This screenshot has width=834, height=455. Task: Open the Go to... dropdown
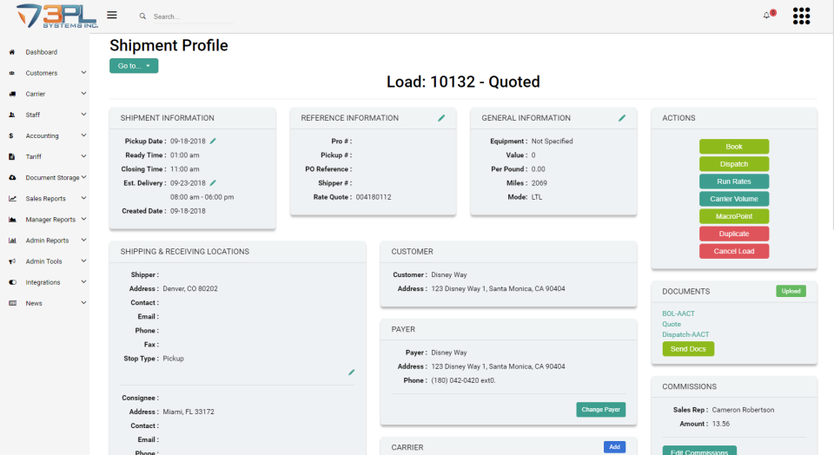click(134, 66)
